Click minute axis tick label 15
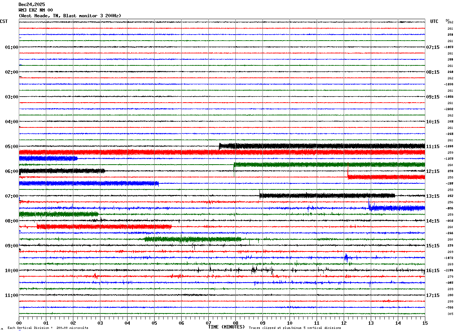The image size is (455, 333). tap(425, 323)
